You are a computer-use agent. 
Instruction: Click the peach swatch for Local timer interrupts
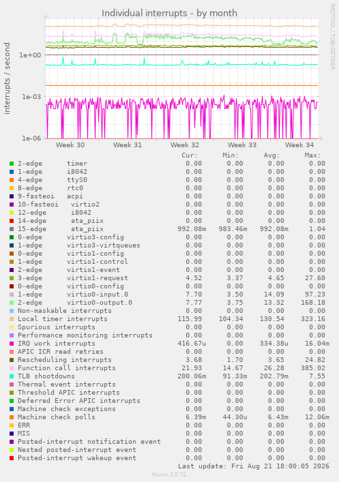pos(12,319)
